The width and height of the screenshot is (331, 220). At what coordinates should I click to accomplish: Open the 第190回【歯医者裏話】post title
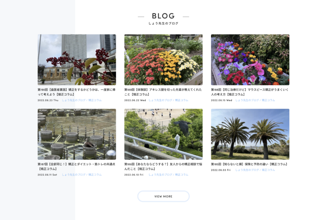click(77, 92)
